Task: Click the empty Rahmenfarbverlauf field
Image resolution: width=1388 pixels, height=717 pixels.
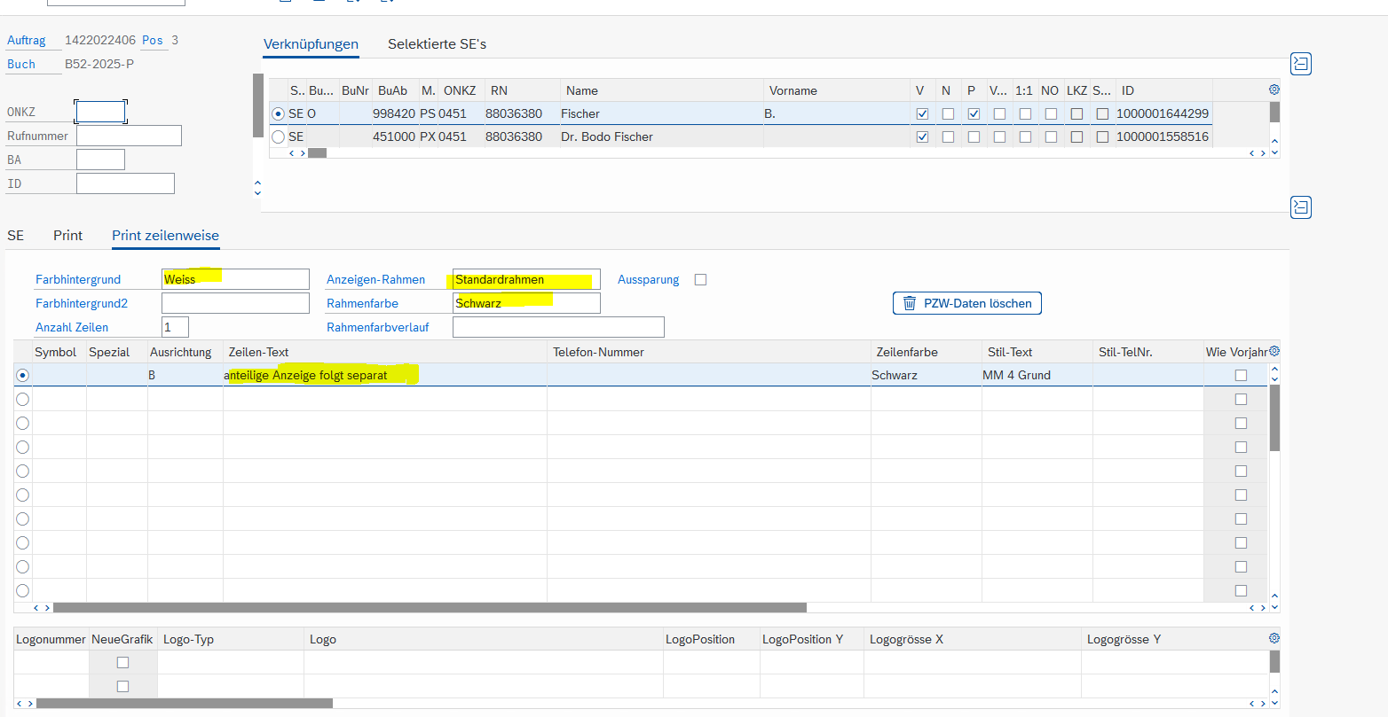Action: [558, 327]
